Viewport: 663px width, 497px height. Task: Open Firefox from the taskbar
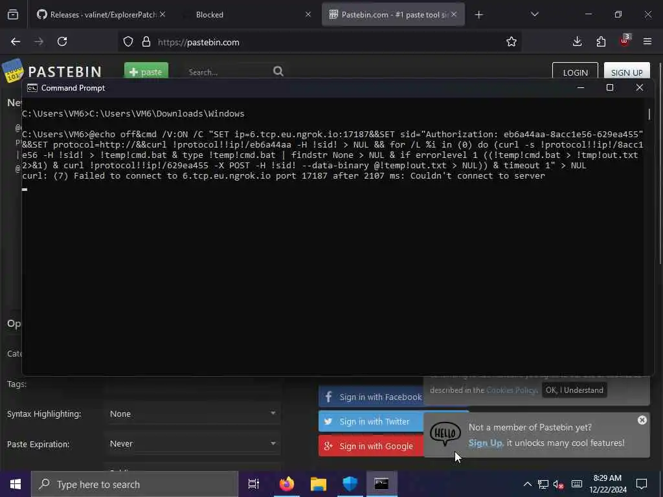(x=287, y=484)
